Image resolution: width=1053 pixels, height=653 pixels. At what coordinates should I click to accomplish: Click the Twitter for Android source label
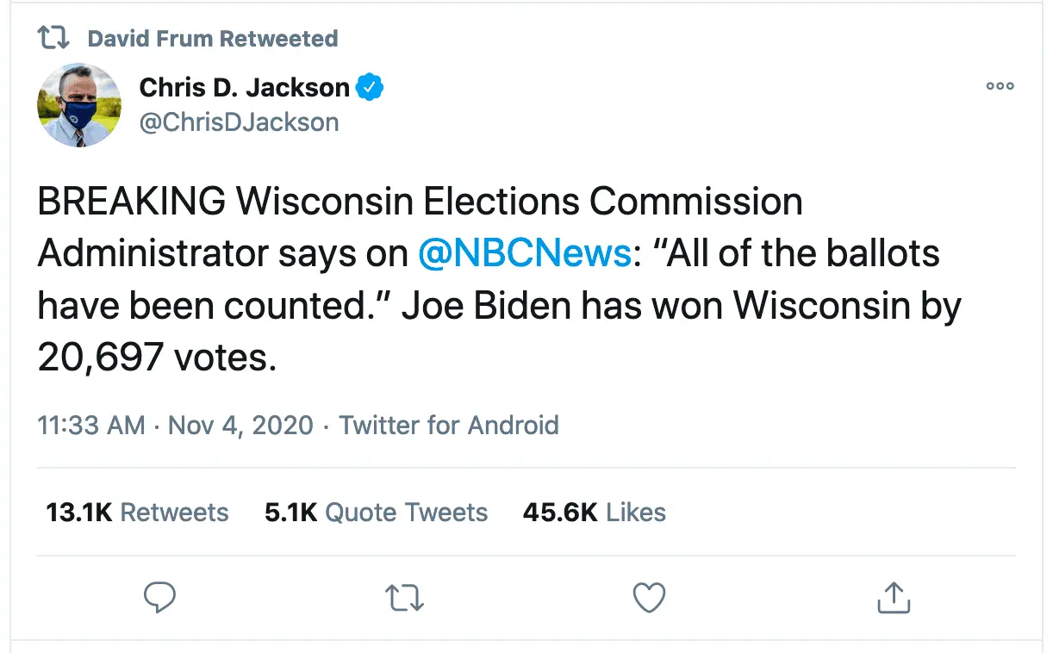[x=449, y=425]
